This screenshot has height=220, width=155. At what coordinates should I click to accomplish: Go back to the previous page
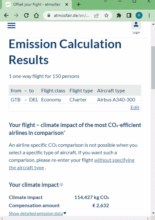pyautogui.click(x=6, y=15)
